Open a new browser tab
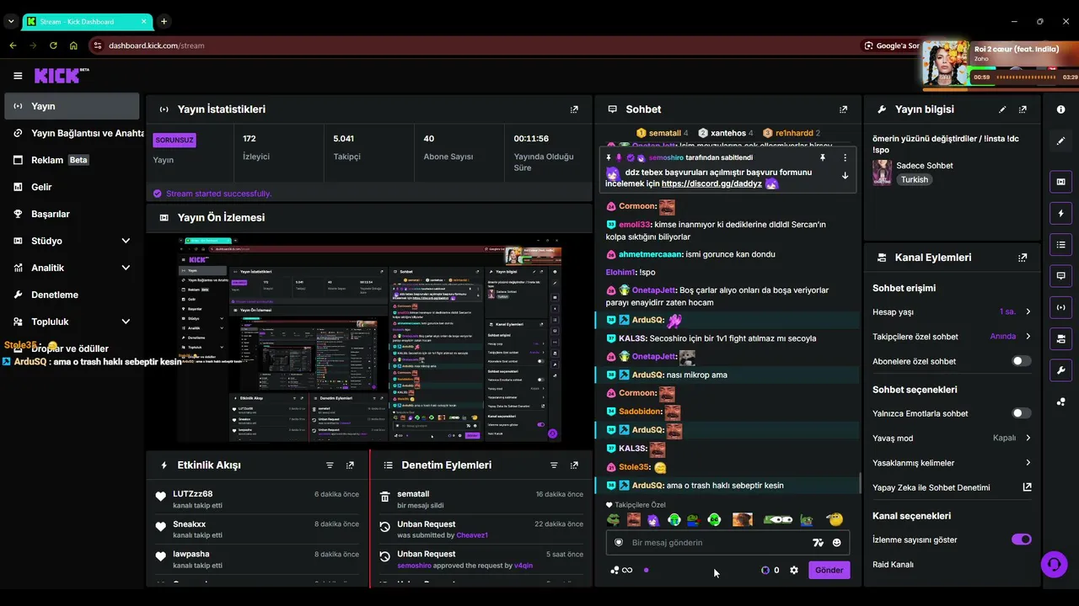The image size is (1079, 606). (164, 21)
